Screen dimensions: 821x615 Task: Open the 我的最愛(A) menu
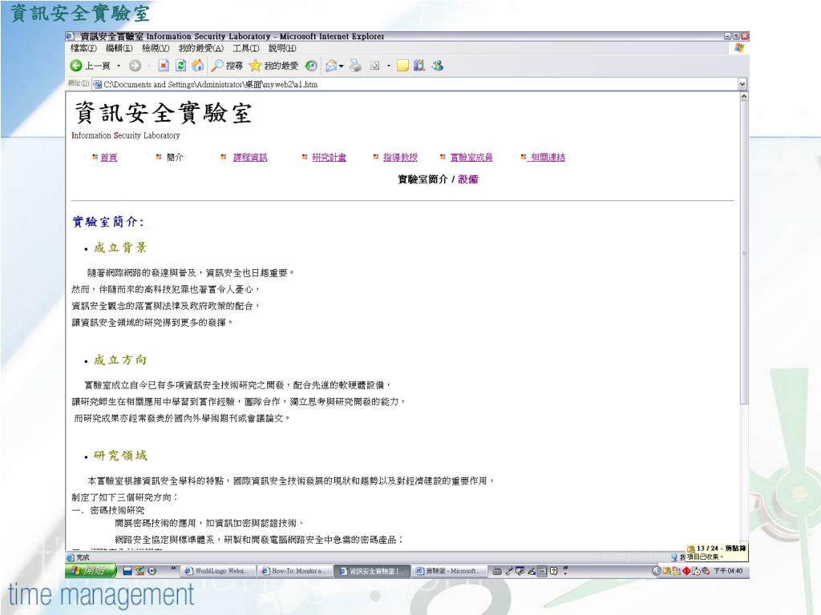tap(201, 48)
